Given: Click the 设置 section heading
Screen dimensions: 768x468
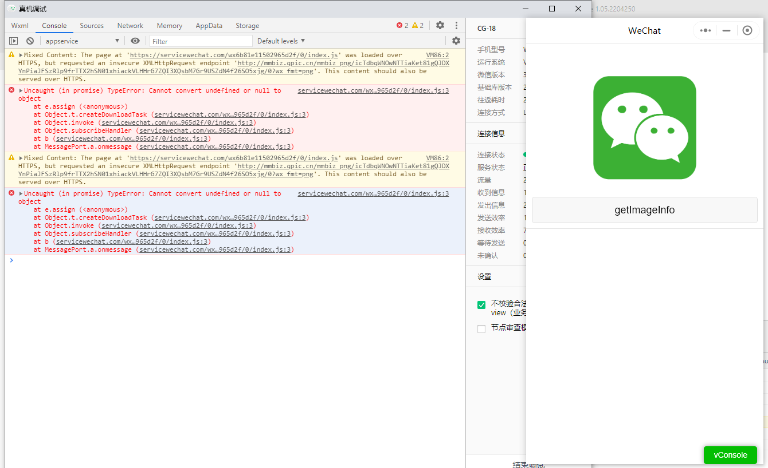Looking at the screenshot, I should pos(484,277).
